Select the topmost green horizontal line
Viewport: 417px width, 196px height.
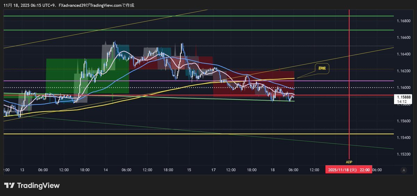[198, 16]
